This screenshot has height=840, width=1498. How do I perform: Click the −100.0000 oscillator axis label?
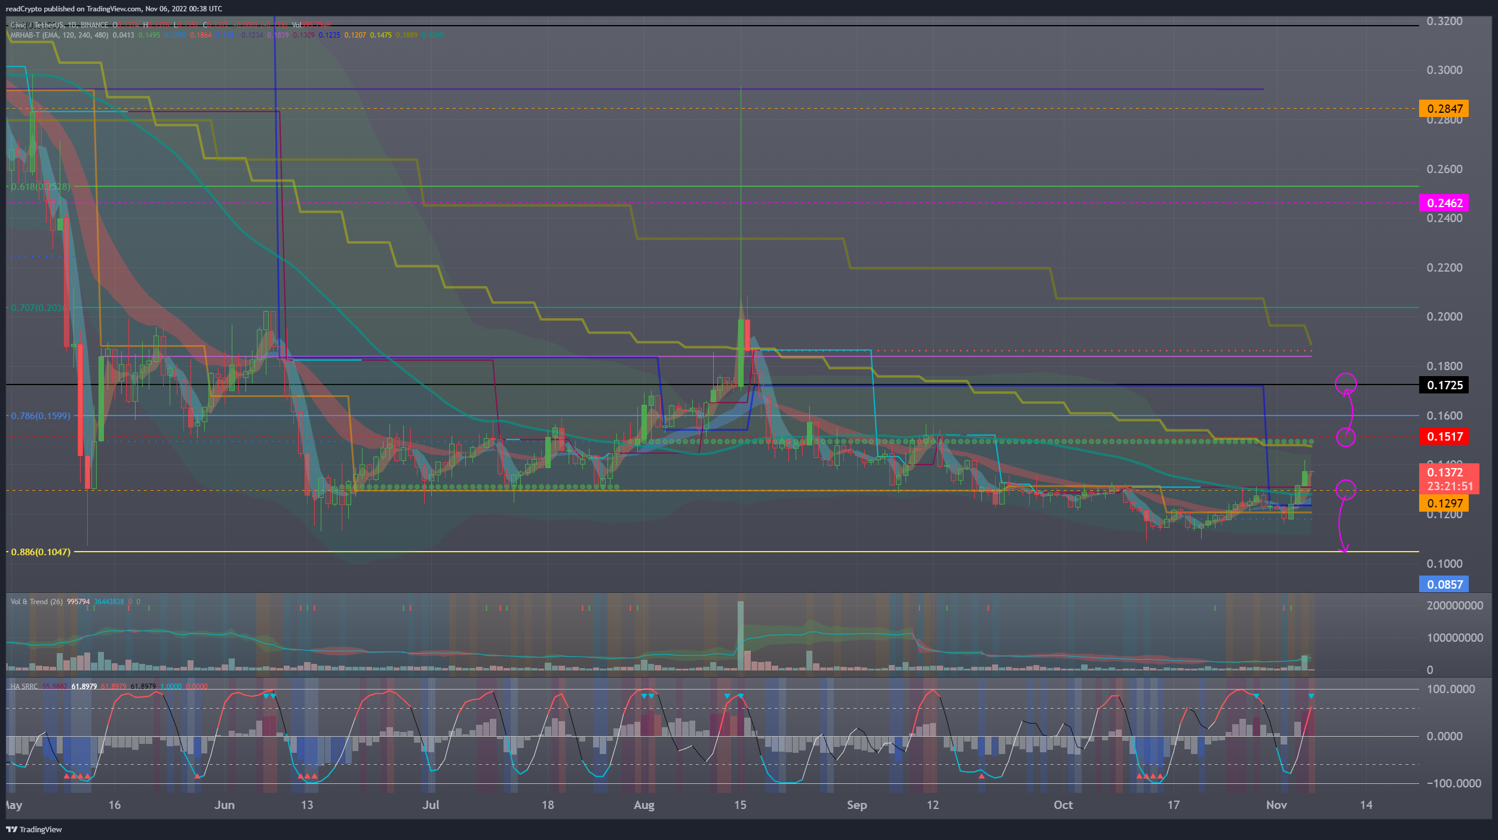1453,783
